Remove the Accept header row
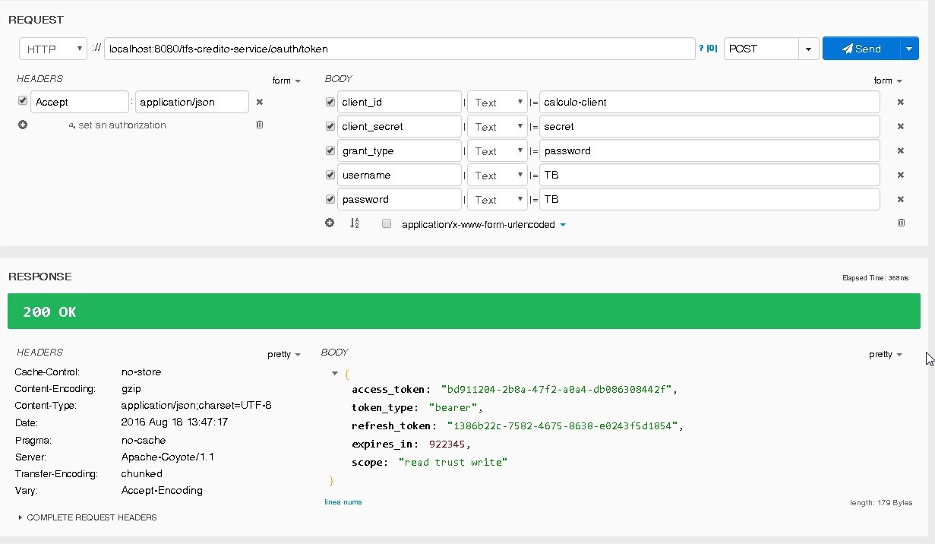This screenshot has height=544, width=935. pos(259,102)
